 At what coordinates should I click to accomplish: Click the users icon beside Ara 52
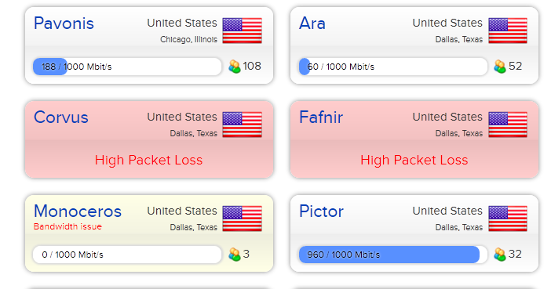coord(500,67)
